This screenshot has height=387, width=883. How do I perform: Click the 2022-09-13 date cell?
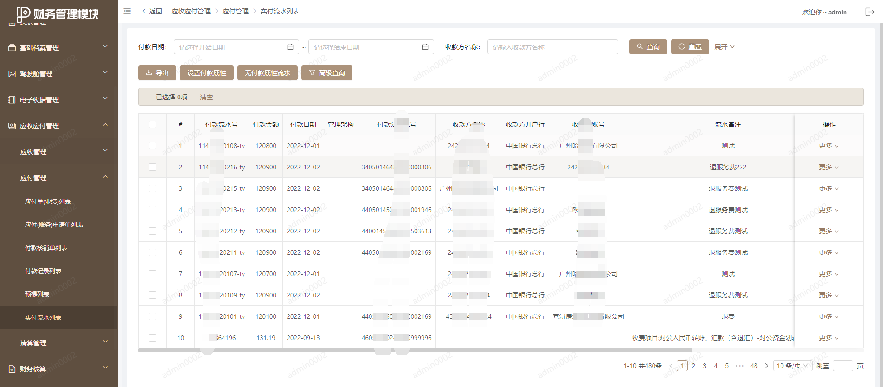pyautogui.click(x=303, y=338)
